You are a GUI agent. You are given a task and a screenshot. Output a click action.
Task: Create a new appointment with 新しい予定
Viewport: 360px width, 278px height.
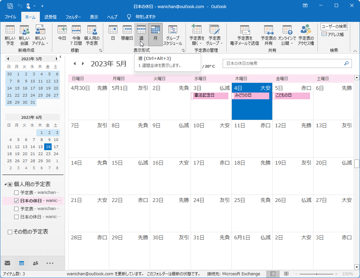pos(10,35)
